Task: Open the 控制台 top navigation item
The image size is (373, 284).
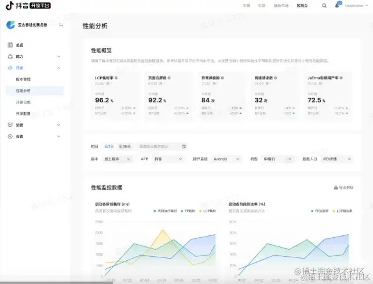Action: pyautogui.click(x=302, y=5)
